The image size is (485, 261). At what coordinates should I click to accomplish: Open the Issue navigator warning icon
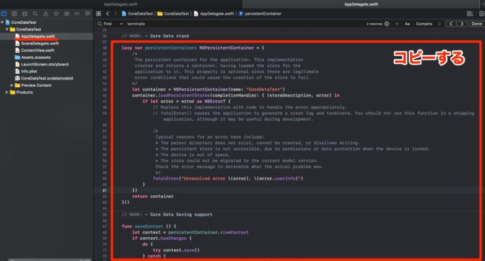pos(46,13)
